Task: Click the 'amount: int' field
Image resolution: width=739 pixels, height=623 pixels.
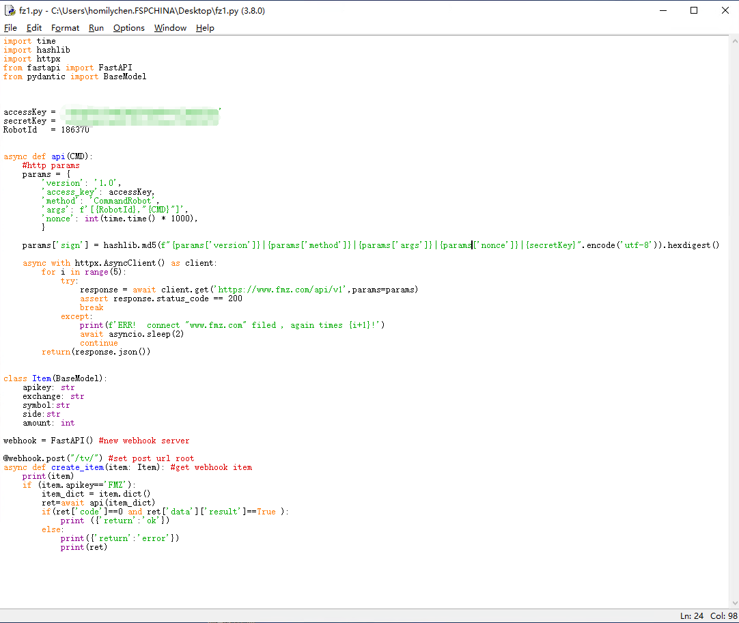Action: pos(48,423)
